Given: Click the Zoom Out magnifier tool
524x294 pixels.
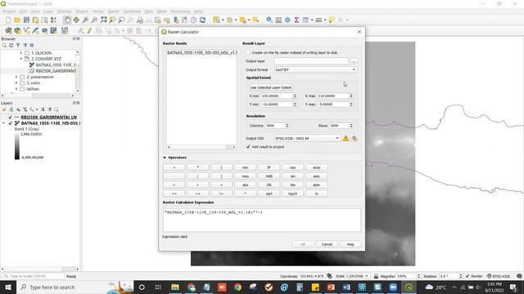Looking at the screenshot, I should click(x=95, y=20).
